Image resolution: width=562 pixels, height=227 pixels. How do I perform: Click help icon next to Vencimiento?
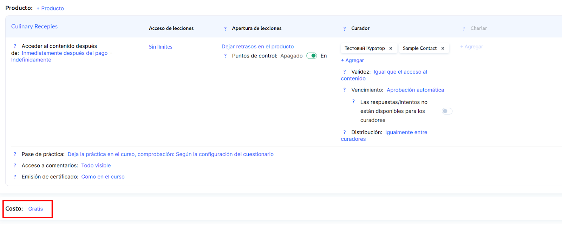click(344, 90)
